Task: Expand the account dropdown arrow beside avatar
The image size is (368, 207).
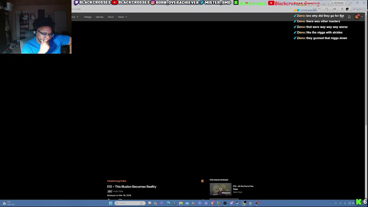Action: (x=362, y=17)
